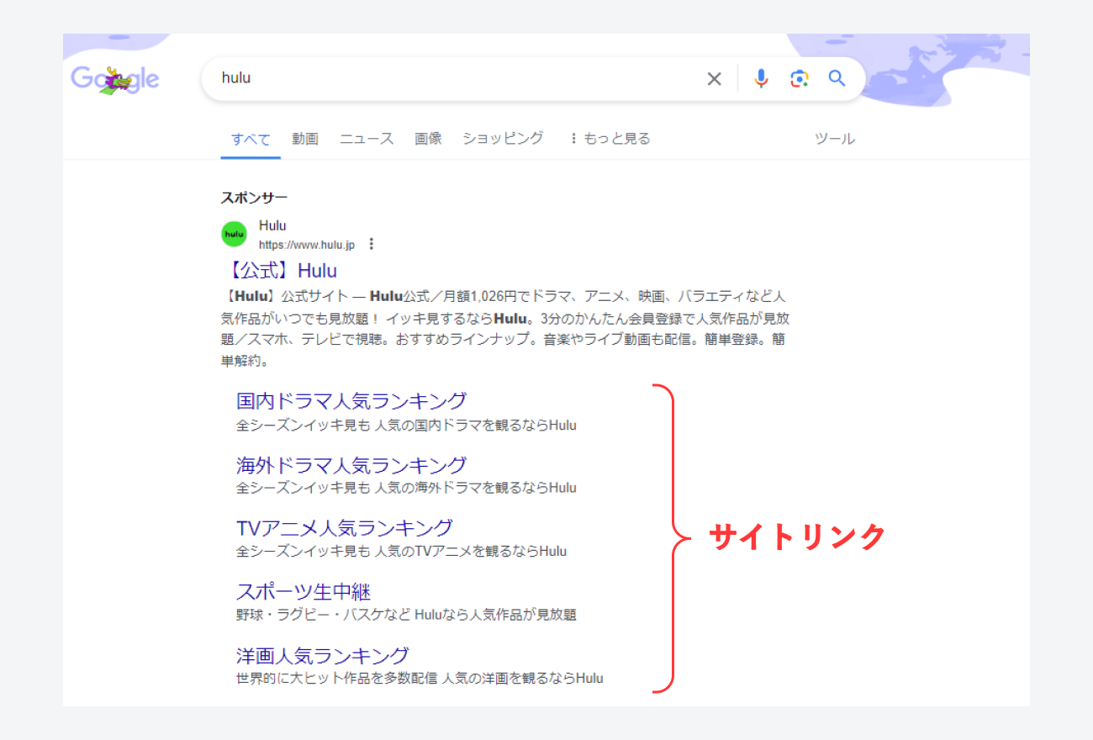
Task: Switch to the 画像 tab
Action: tap(428, 139)
